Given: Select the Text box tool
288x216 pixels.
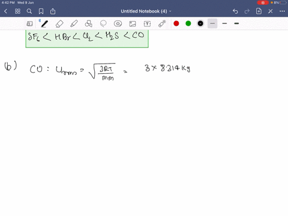Looking at the screenshot, I should pos(147,24).
